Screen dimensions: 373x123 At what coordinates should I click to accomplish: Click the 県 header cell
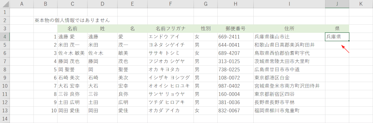pyautogui.click(x=337, y=29)
